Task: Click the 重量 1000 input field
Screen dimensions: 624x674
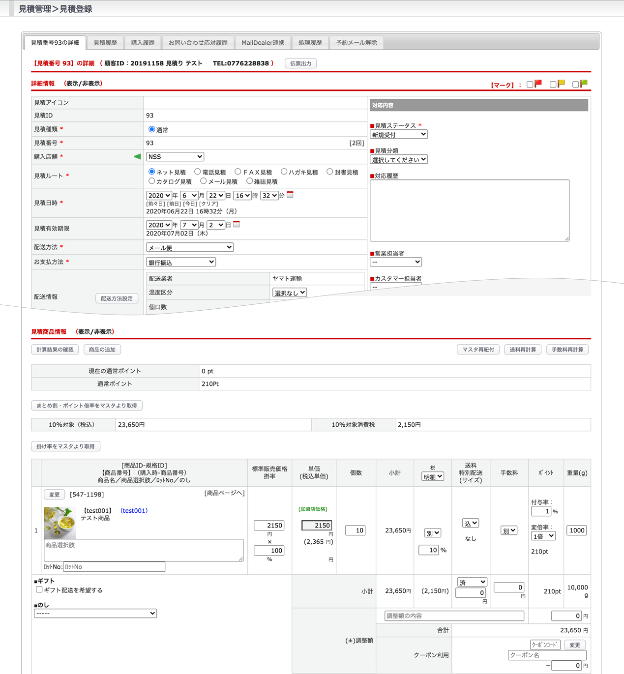Action: click(x=576, y=530)
